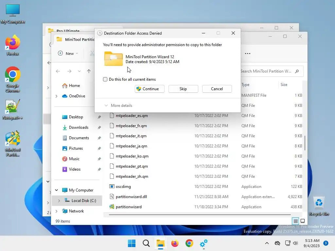Image resolution: width=335 pixels, height=251 pixels.
Task: Open the Recycle Bin on desktop
Action: coord(319,206)
